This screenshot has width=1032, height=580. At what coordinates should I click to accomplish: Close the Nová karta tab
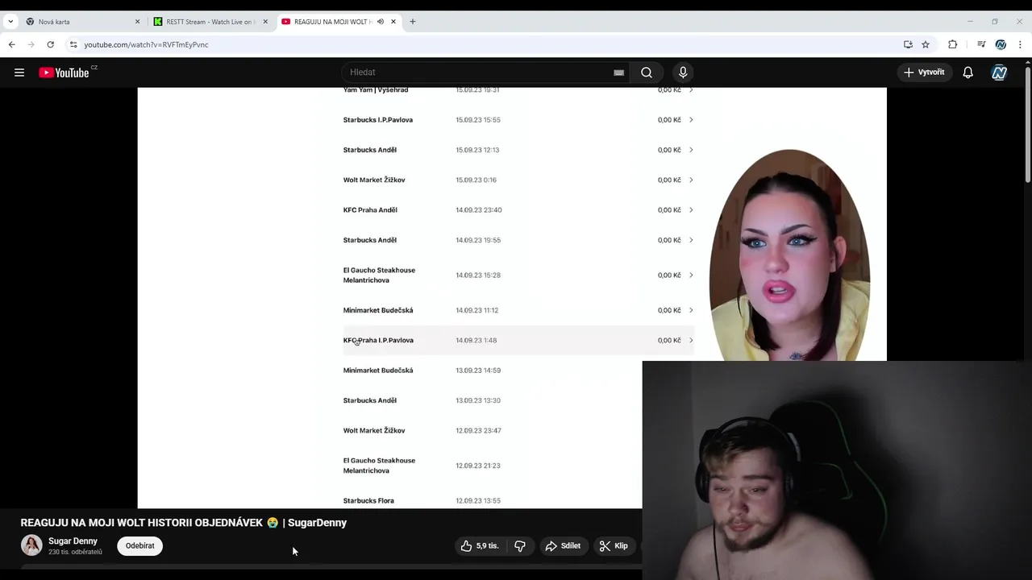[137, 22]
